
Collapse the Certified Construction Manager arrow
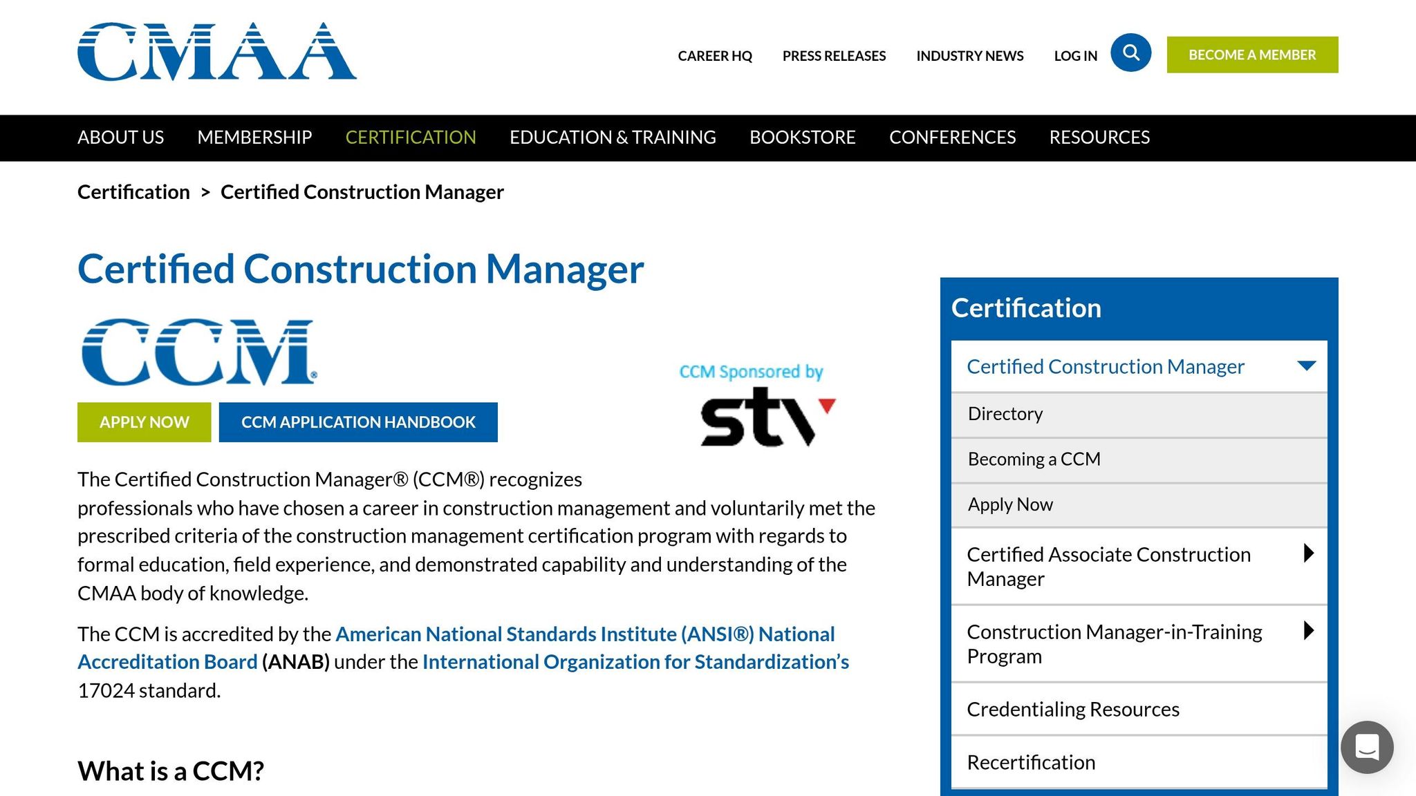[x=1306, y=366]
